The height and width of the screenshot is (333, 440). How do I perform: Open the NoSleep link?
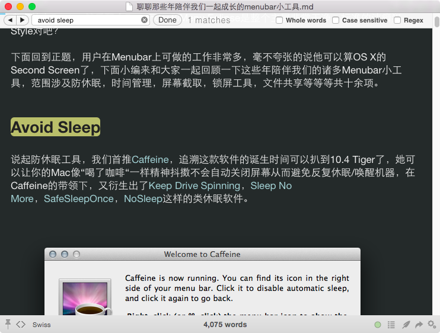(x=143, y=198)
